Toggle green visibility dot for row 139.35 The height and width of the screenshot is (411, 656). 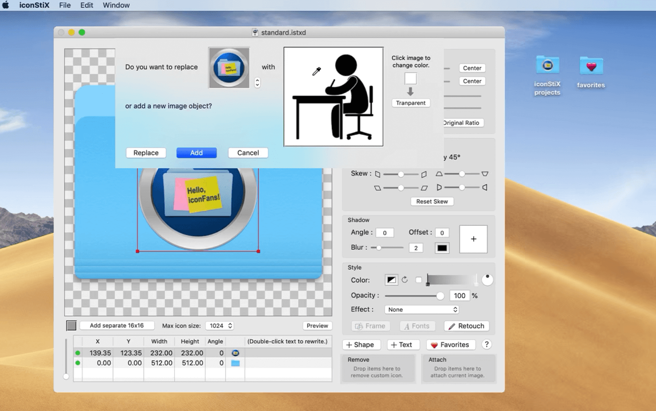tap(78, 353)
